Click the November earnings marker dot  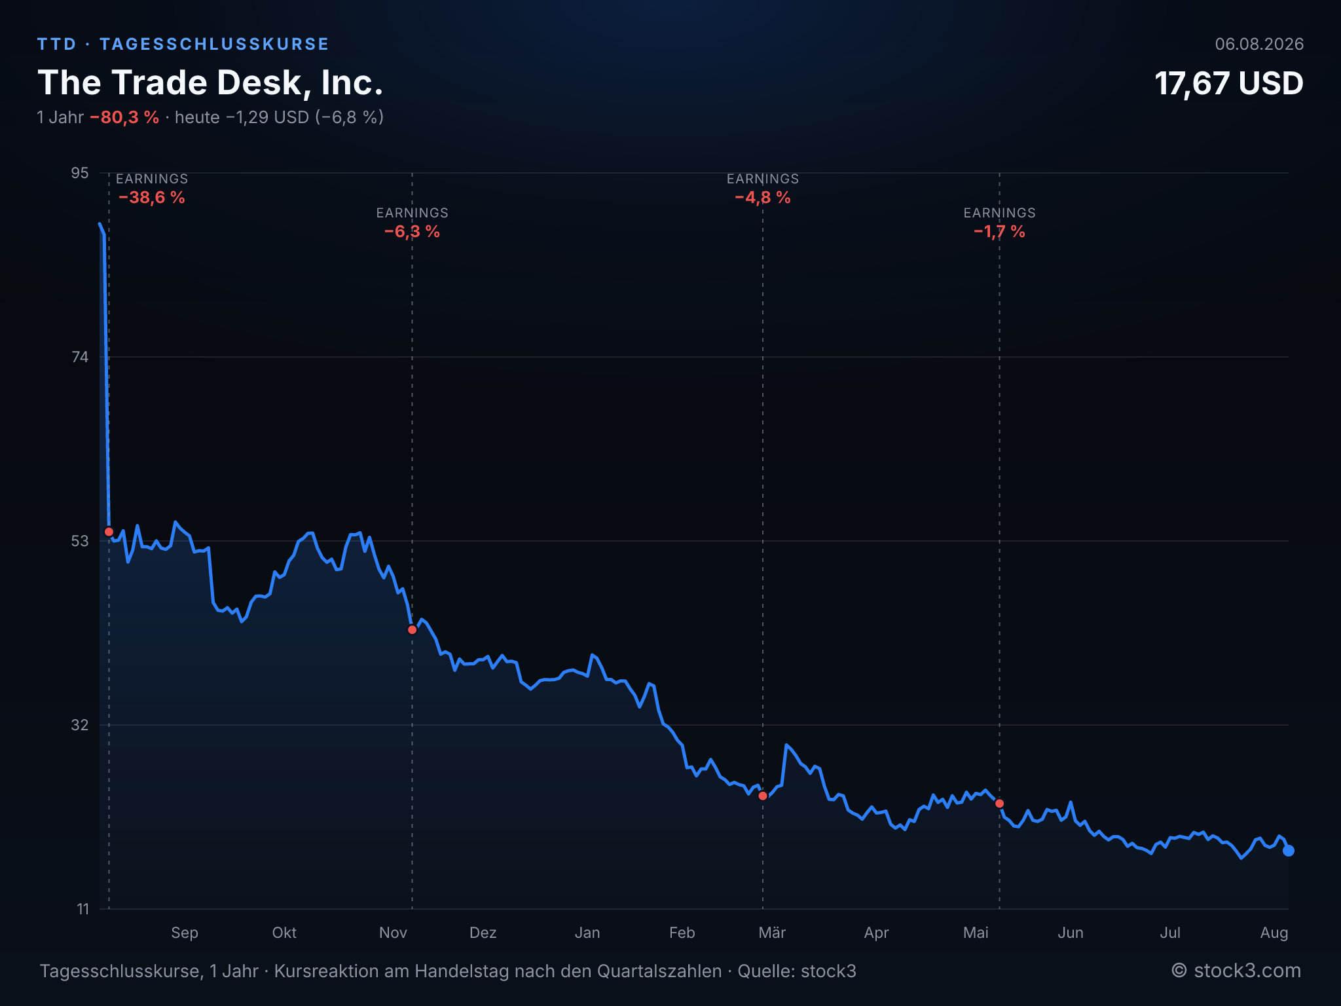412,629
